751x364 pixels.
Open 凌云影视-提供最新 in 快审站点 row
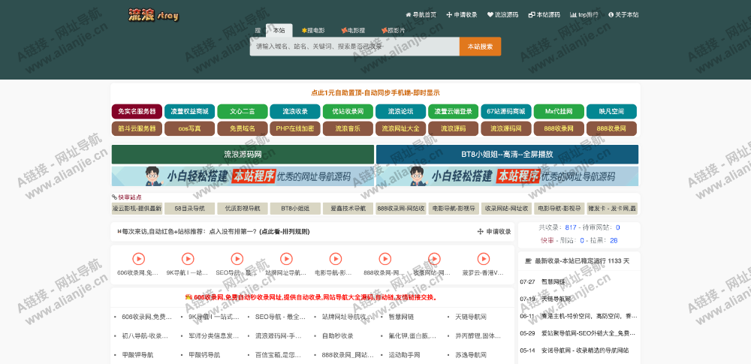137,209
